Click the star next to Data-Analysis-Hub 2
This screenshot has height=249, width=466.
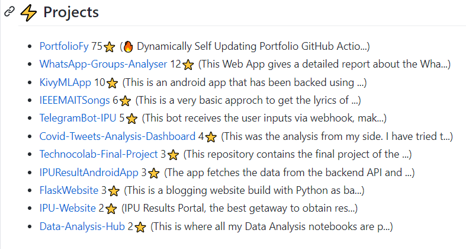tap(140, 227)
